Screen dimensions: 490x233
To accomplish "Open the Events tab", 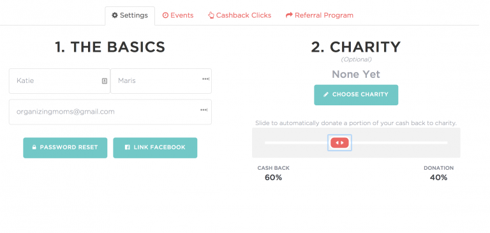I will point(178,15).
